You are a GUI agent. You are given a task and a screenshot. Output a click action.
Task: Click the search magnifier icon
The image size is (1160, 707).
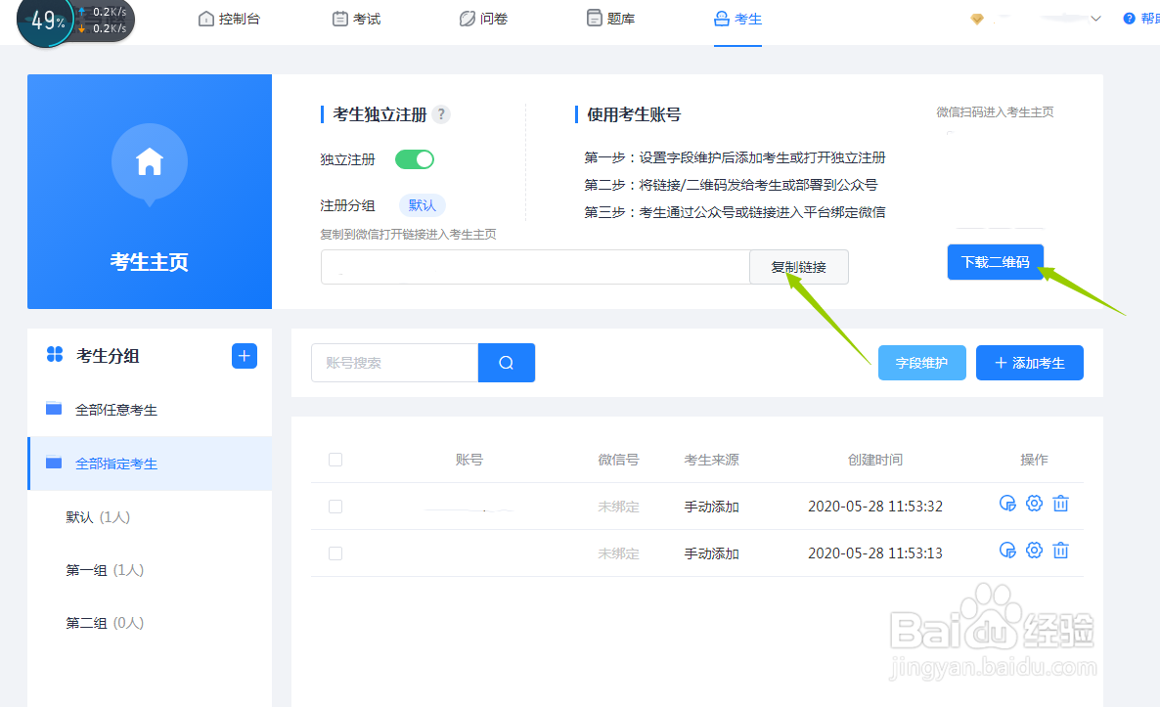pyautogui.click(x=506, y=362)
